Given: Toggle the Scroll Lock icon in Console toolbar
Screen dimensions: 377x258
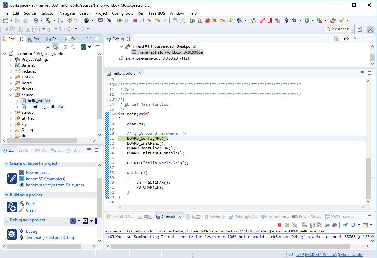Looking at the screenshot, I should (x=312, y=225).
